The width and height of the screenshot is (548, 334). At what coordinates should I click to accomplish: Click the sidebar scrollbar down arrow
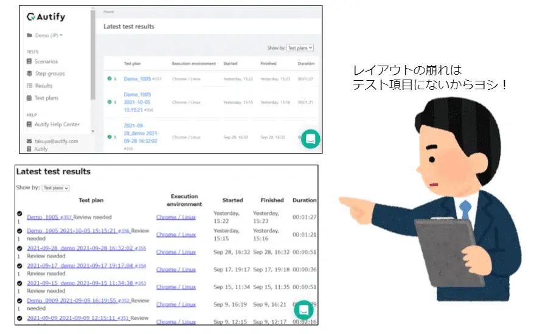pos(92,131)
